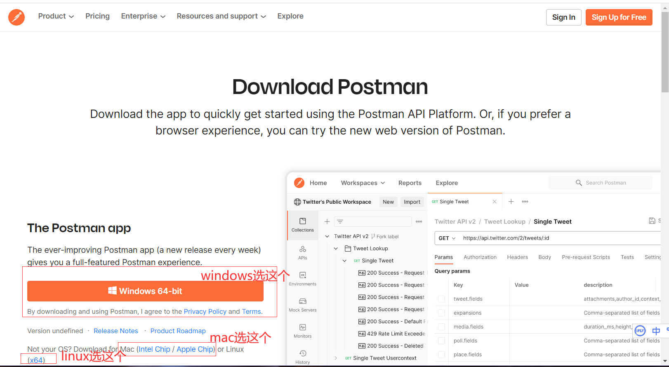This screenshot has height=367, width=669.
Task: Download the Linux x64 version
Action: [x=36, y=360]
